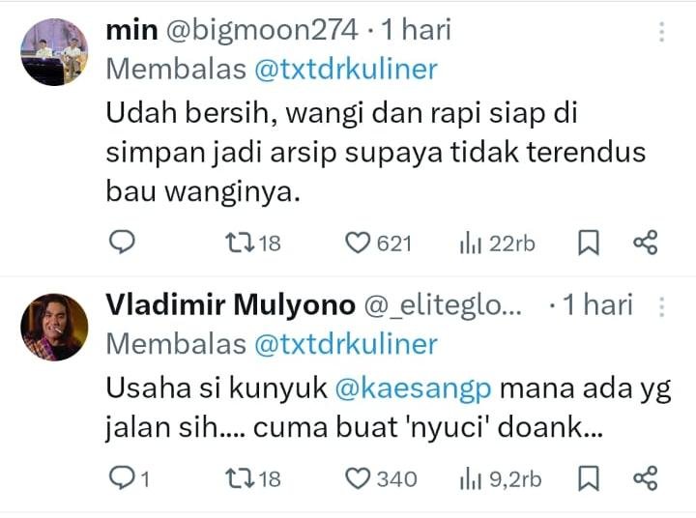
Task: Like min's tweet with 621 likes
Action: [x=360, y=243]
